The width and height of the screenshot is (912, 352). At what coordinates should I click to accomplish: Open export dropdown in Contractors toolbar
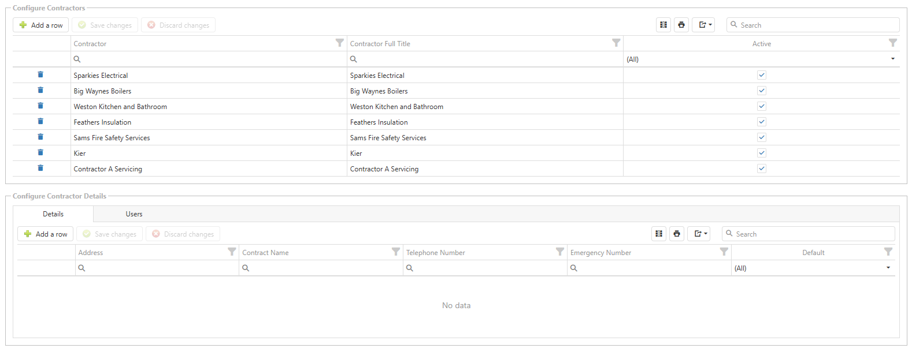(x=703, y=25)
